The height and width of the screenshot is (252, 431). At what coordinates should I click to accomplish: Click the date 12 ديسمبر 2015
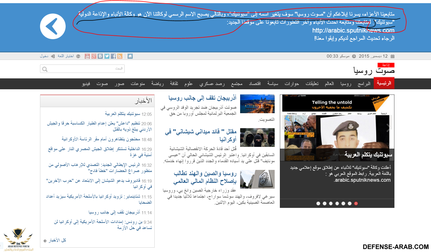click(373, 56)
